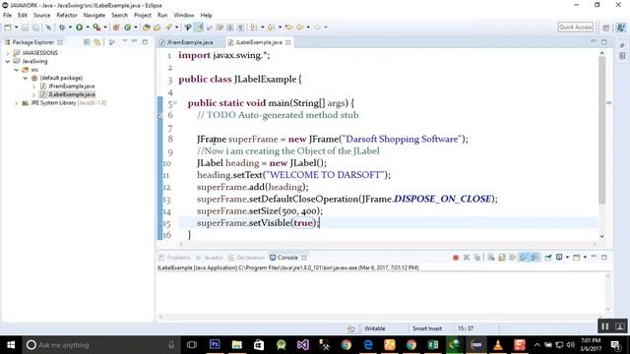Click the red Terminate button in Console
This screenshot has width=630, height=354.
coord(456,258)
